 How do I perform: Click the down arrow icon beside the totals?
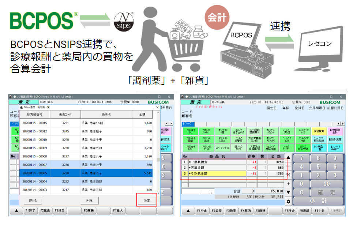[288, 193]
